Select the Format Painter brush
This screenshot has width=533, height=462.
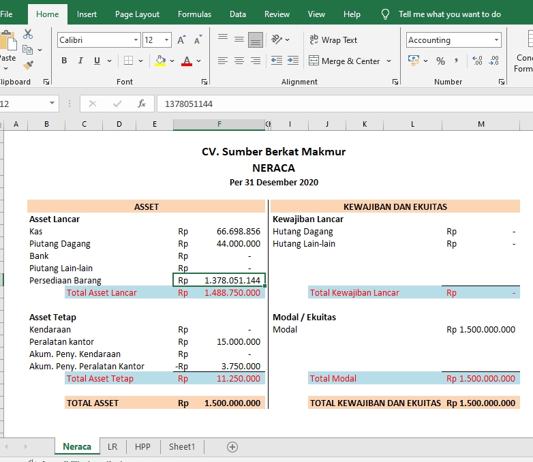28,65
